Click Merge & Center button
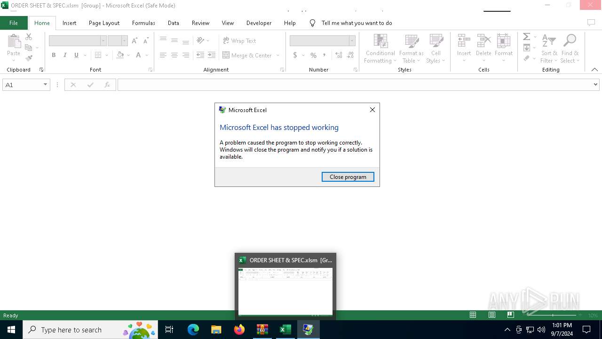Screen dimensions: 602x339 point(247,55)
